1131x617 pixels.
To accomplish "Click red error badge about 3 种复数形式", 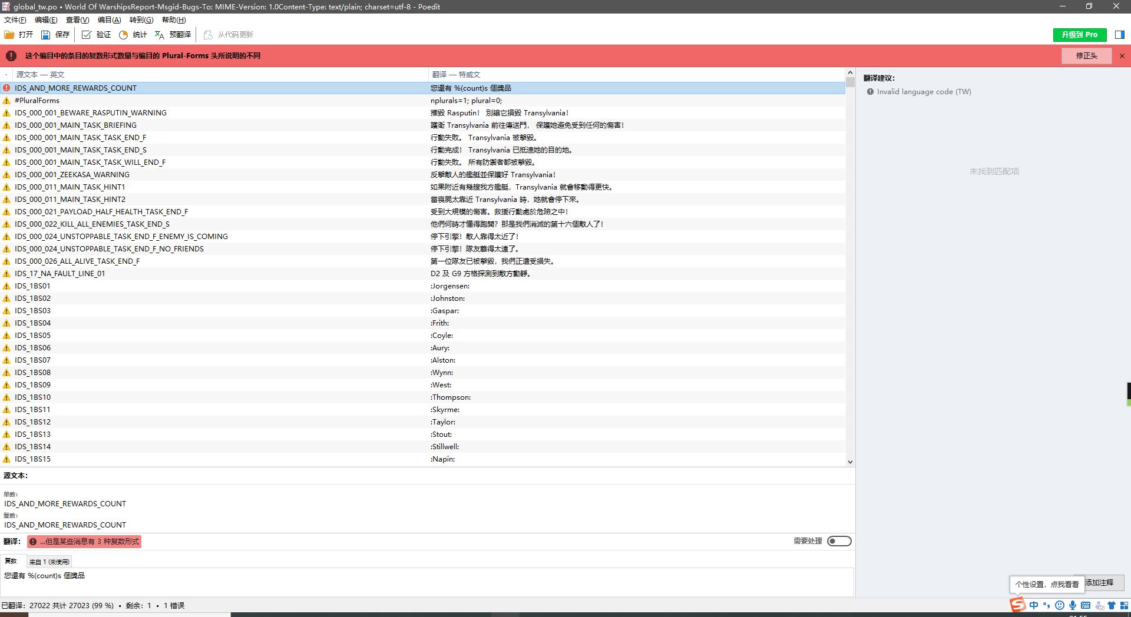I will pos(84,542).
